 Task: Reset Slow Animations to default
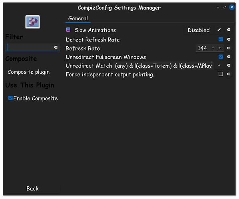pyautogui.click(x=229, y=30)
